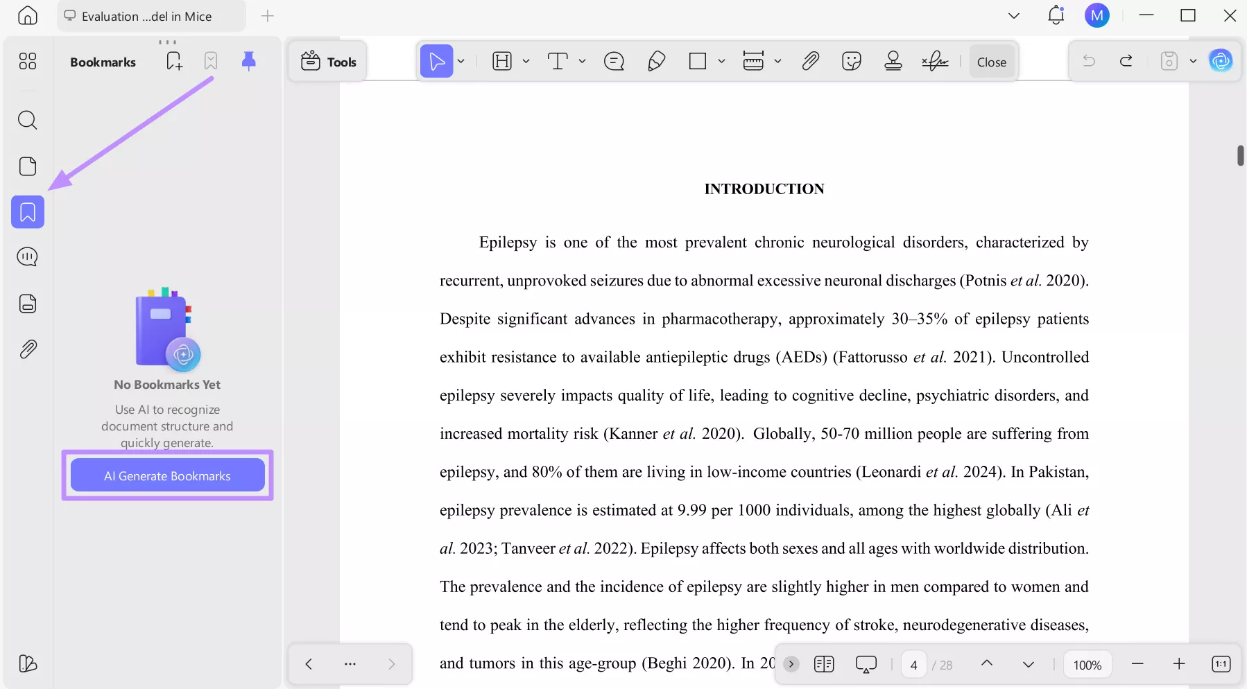Toggle the pin for the Bookmarks panel

(x=248, y=61)
